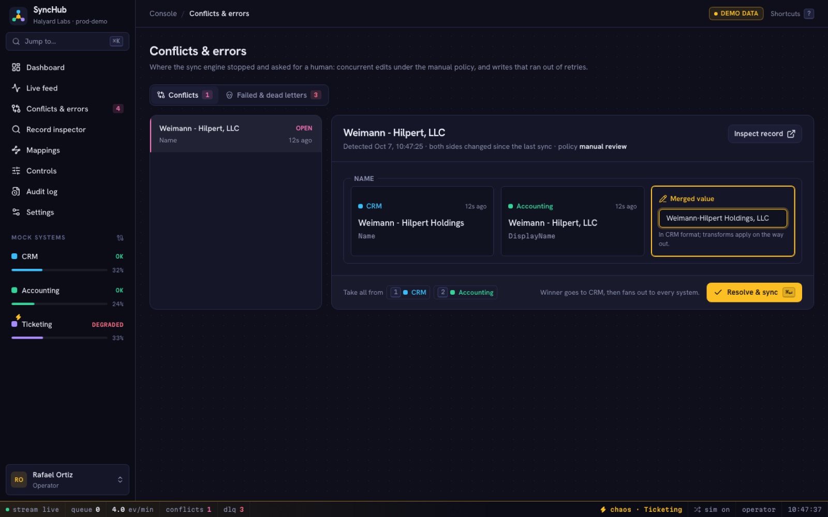The height and width of the screenshot is (517, 828).
Task: Open Conflicts & errors in the sidebar
Action: point(67,109)
